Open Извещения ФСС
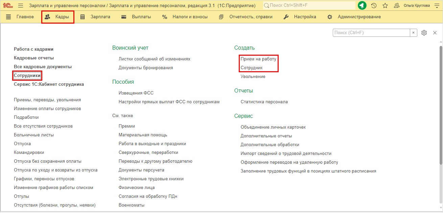 136,93
